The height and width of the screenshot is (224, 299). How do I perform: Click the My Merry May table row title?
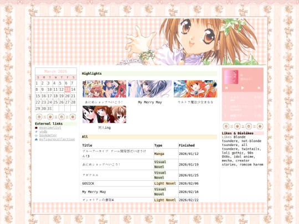coord(94,192)
